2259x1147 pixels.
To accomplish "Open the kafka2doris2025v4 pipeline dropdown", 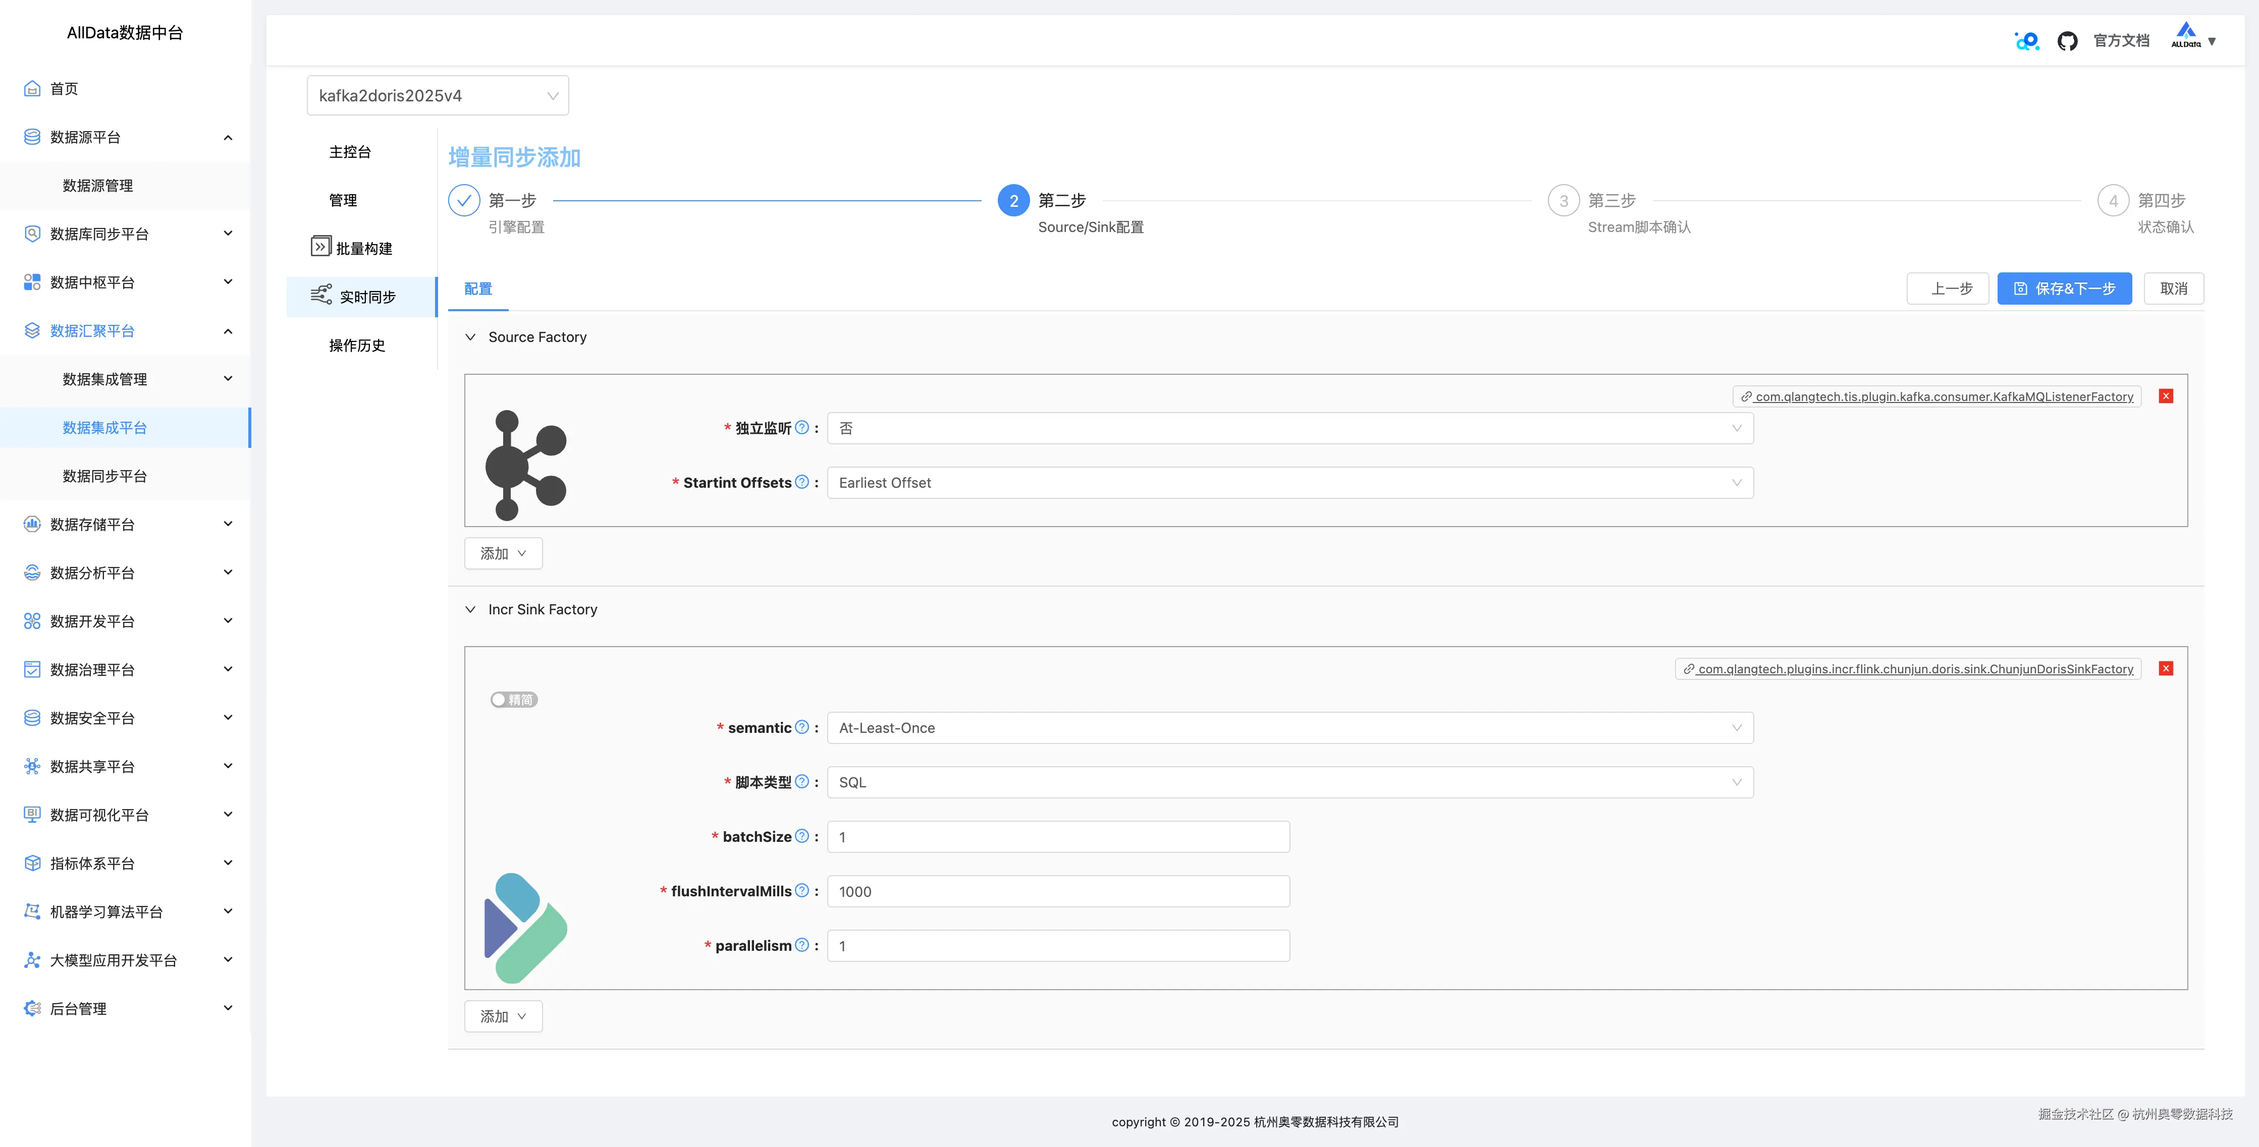I will [x=438, y=95].
